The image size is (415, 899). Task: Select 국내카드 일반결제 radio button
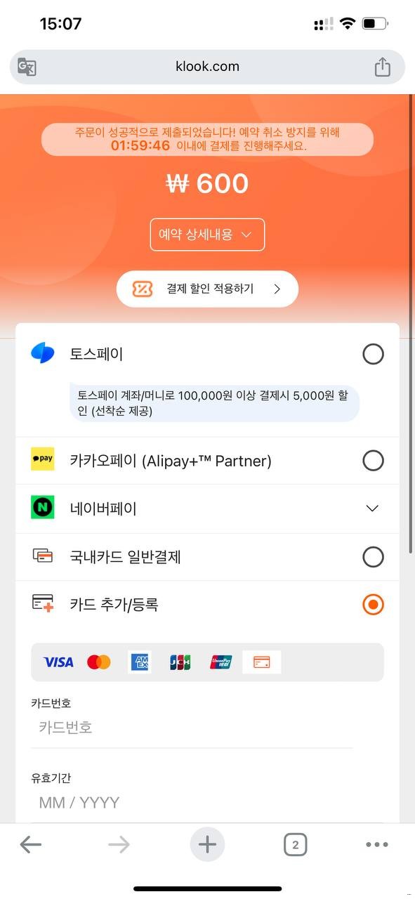pos(373,557)
